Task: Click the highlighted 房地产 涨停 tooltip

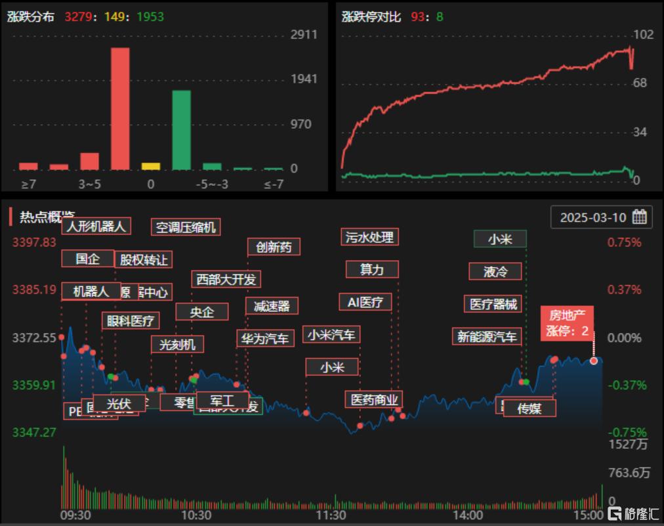Action: 567,323
